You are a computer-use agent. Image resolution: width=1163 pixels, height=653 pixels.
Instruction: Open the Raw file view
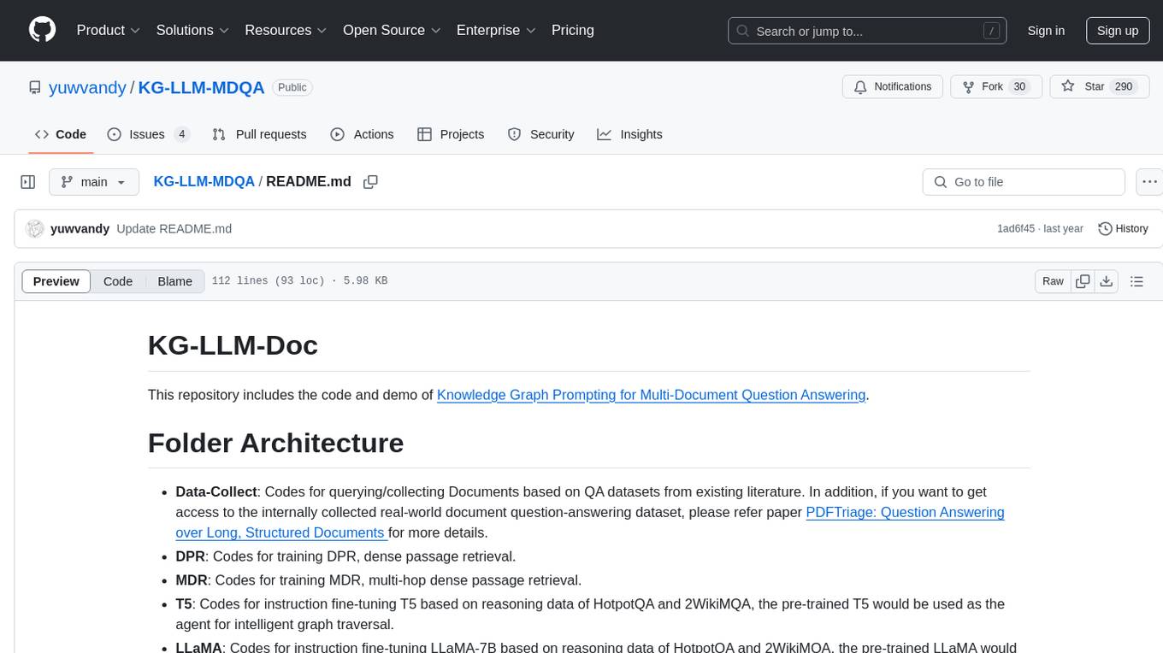[x=1053, y=281]
